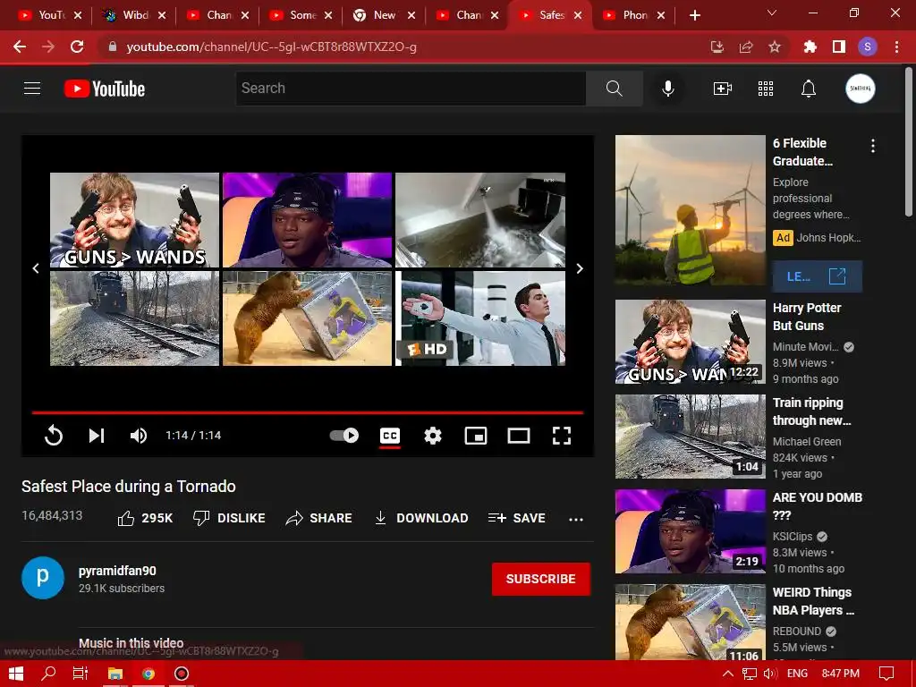The image size is (916, 687).
Task: Open taskbar search
Action: pyautogui.click(x=49, y=674)
